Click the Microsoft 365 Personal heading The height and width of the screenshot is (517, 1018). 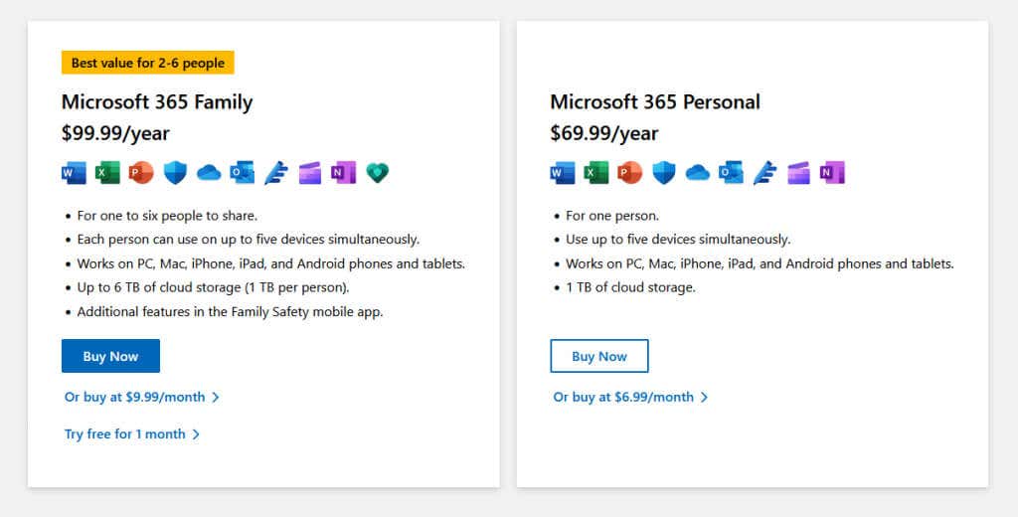click(x=654, y=101)
